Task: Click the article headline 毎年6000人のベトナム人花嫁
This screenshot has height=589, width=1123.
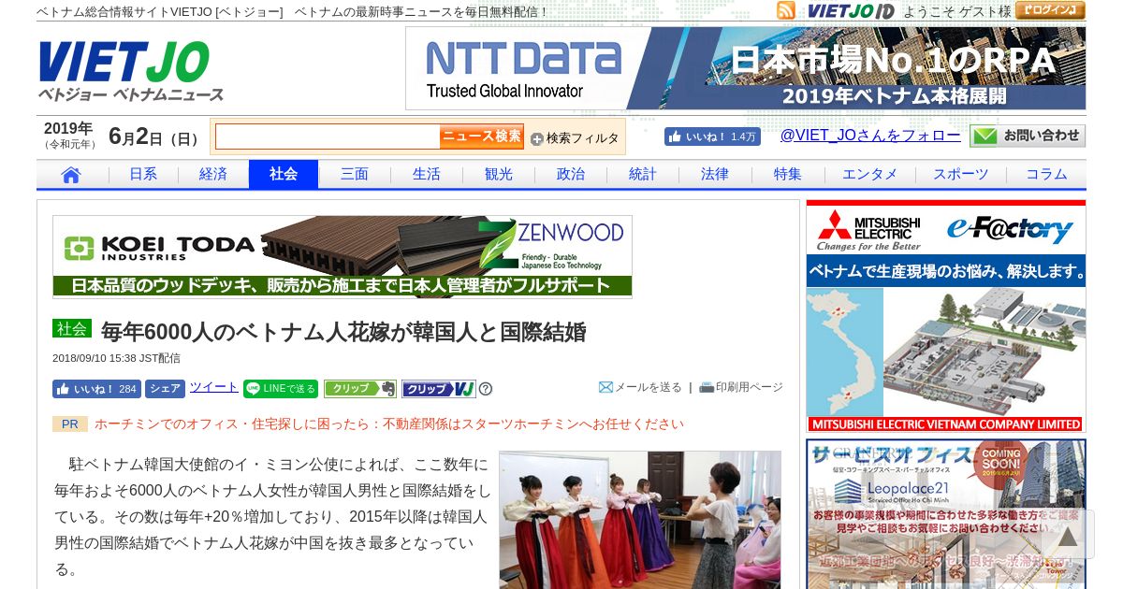Action: pos(343,332)
